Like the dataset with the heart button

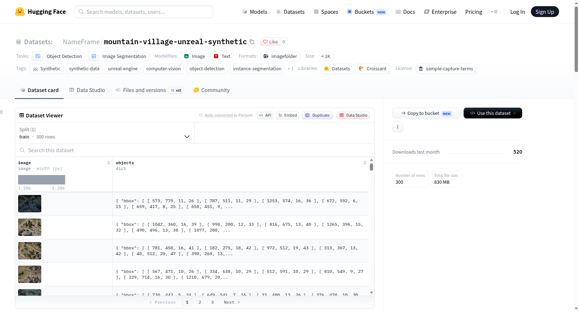(x=270, y=42)
